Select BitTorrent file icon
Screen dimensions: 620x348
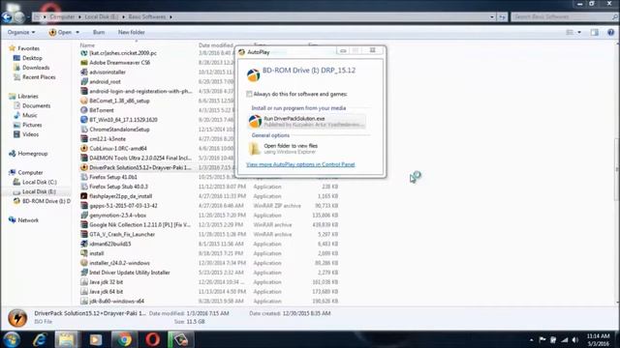coord(84,110)
